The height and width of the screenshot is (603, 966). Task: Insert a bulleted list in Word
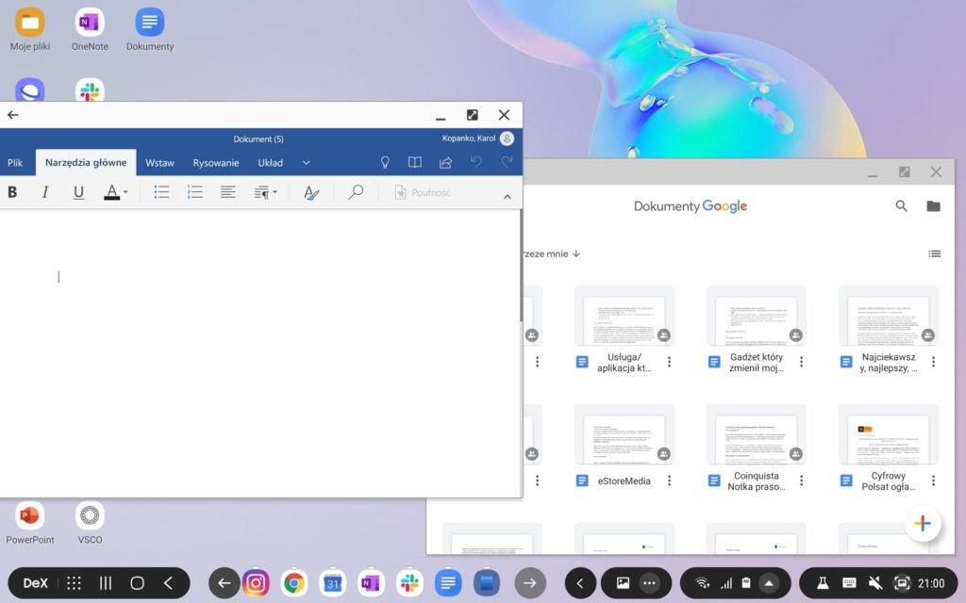point(161,192)
